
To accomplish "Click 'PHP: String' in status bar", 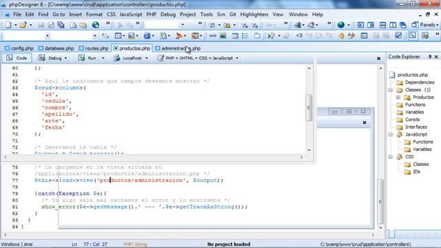I will pos(135,245).
